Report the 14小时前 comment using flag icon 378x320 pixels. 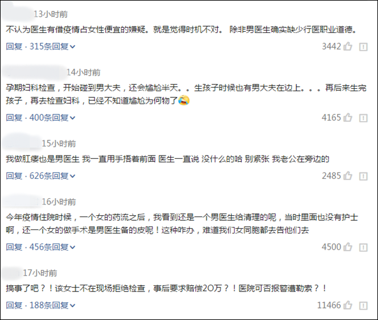pyautogui.click(x=363, y=118)
